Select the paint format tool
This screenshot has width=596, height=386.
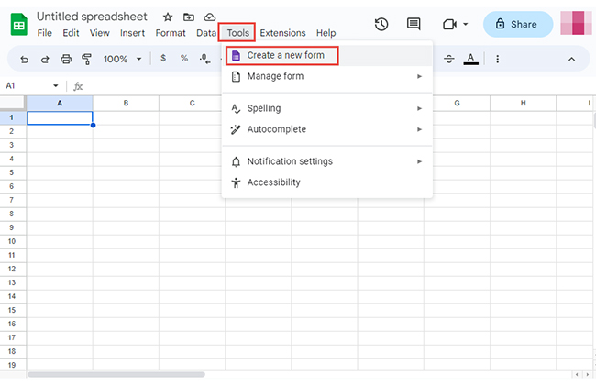coord(87,59)
